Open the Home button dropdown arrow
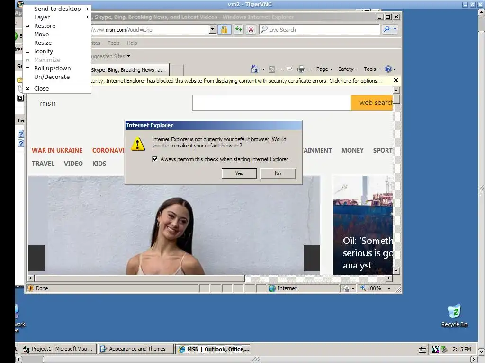The height and width of the screenshot is (363, 485). [x=263, y=69]
